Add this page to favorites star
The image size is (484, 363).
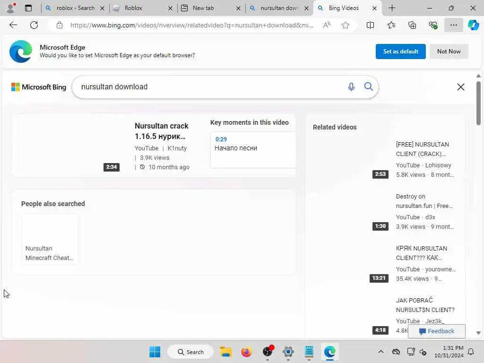coord(346,25)
